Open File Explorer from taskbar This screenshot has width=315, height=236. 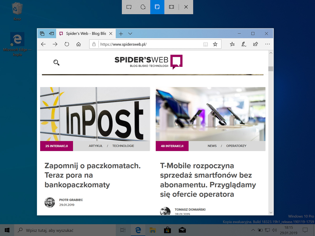pyautogui.click(x=153, y=230)
